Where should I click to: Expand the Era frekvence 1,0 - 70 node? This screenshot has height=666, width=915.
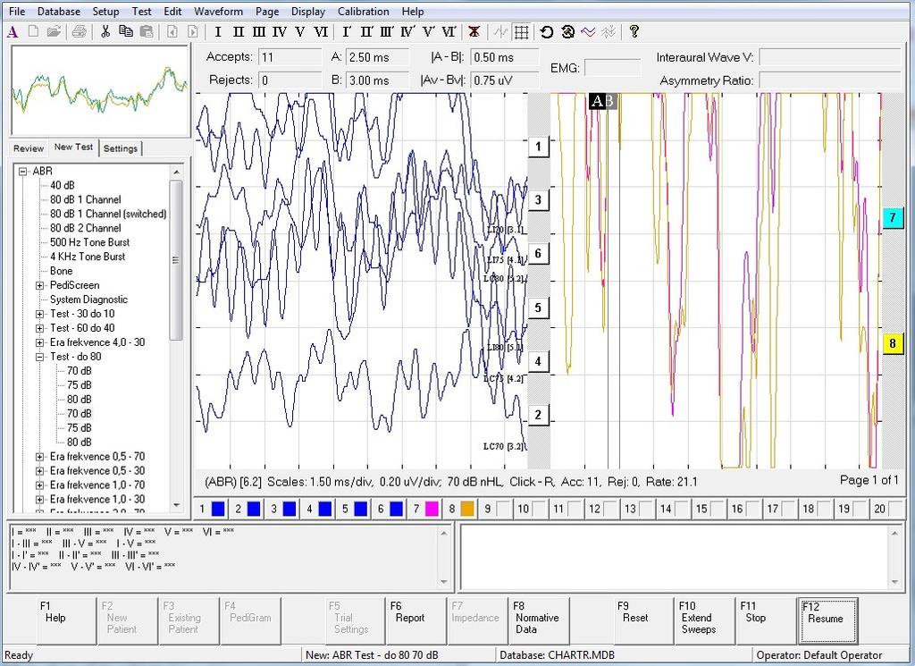(x=39, y=485)
